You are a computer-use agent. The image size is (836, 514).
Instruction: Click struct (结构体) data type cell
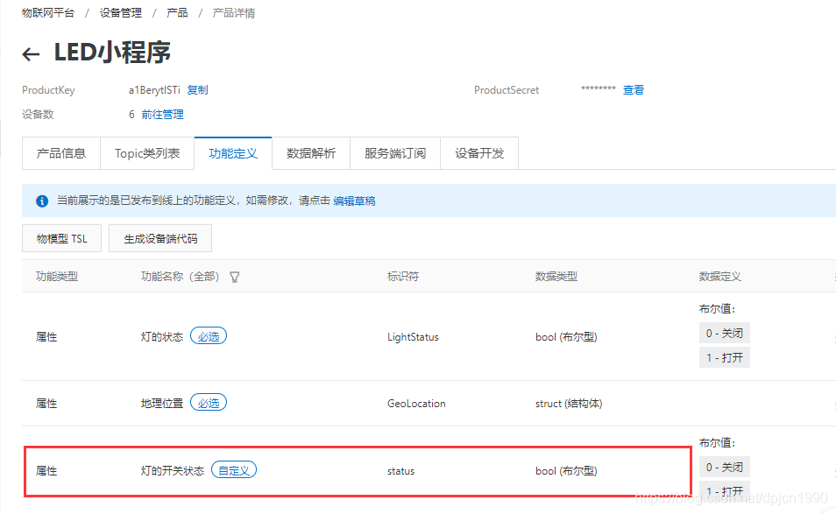click(569, 403)
